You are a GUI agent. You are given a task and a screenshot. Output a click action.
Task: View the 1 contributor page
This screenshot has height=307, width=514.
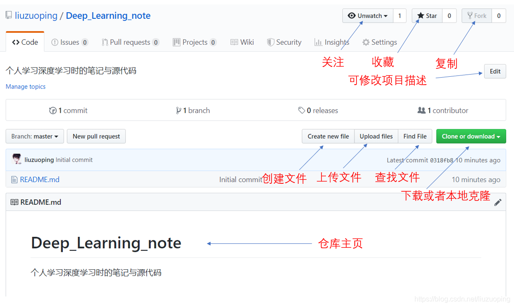pyautogui.click(x=443, y=111)
